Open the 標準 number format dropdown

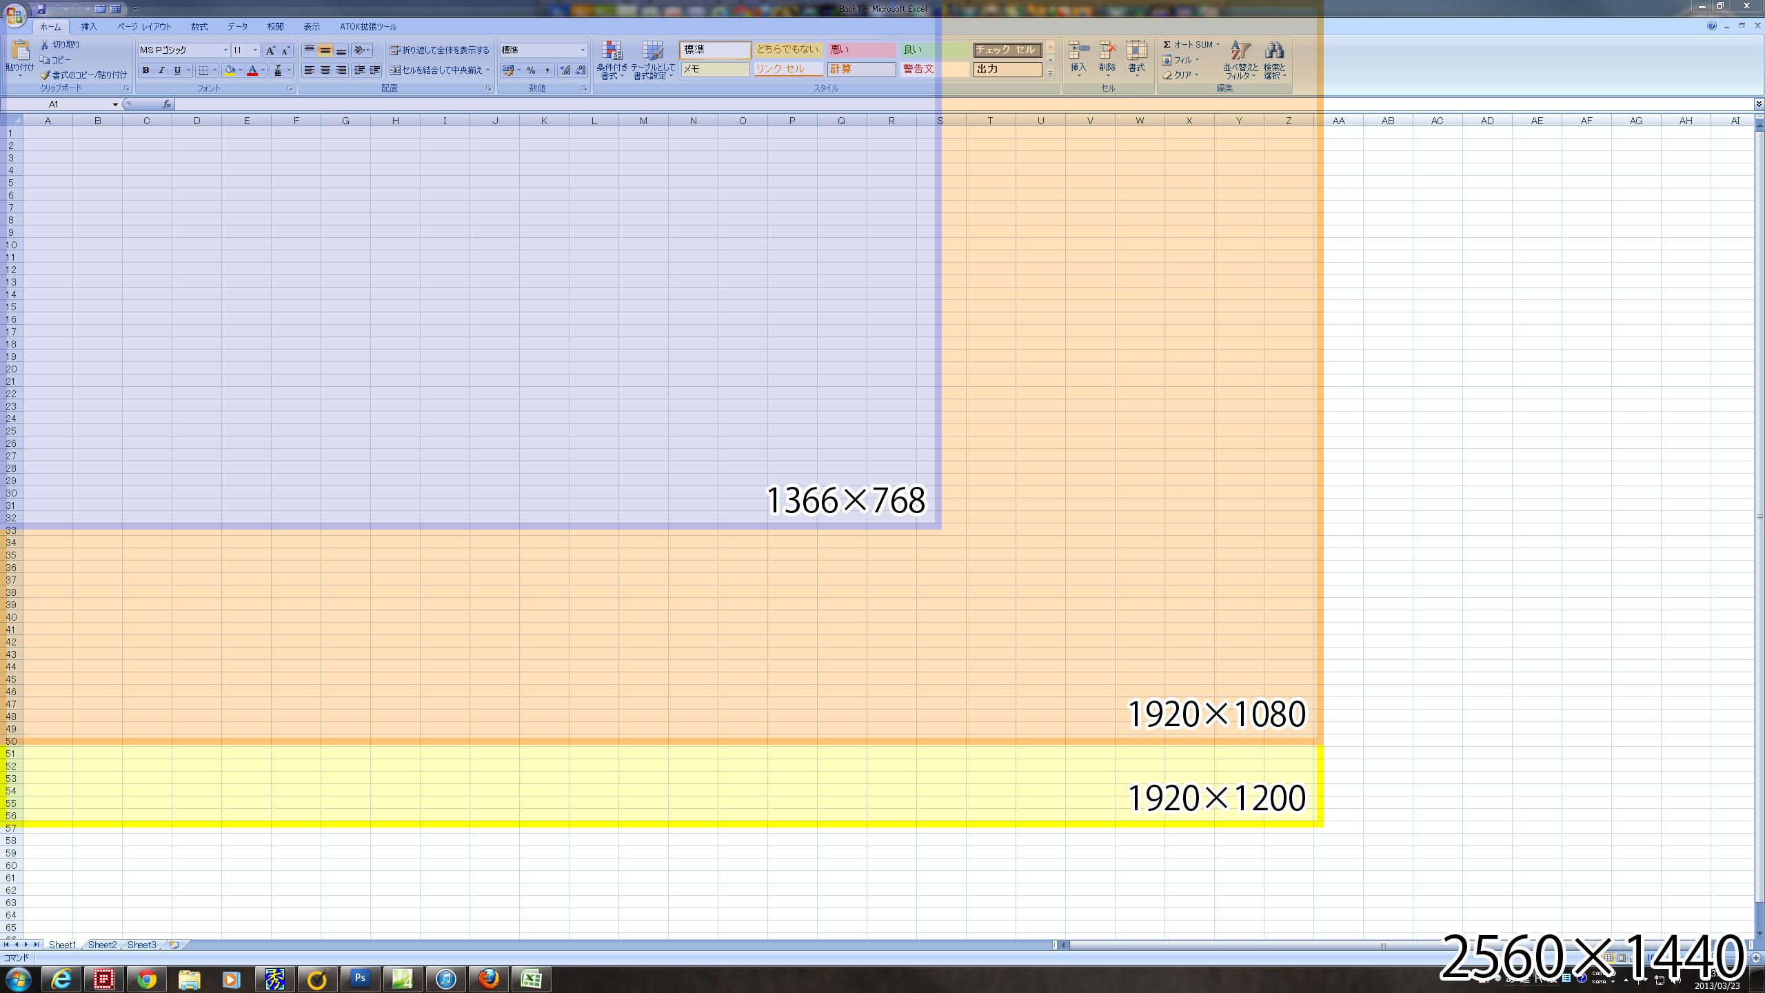[x=582, y=50]
